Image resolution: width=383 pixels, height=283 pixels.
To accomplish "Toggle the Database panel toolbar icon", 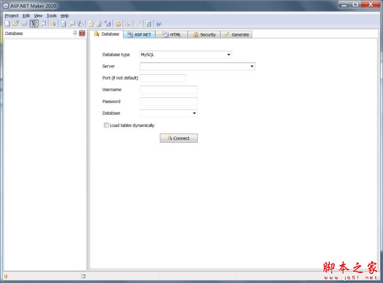I will click(x=34, y=23).
